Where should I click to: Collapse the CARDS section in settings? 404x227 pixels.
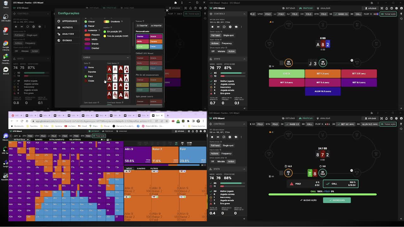(128, 57)
